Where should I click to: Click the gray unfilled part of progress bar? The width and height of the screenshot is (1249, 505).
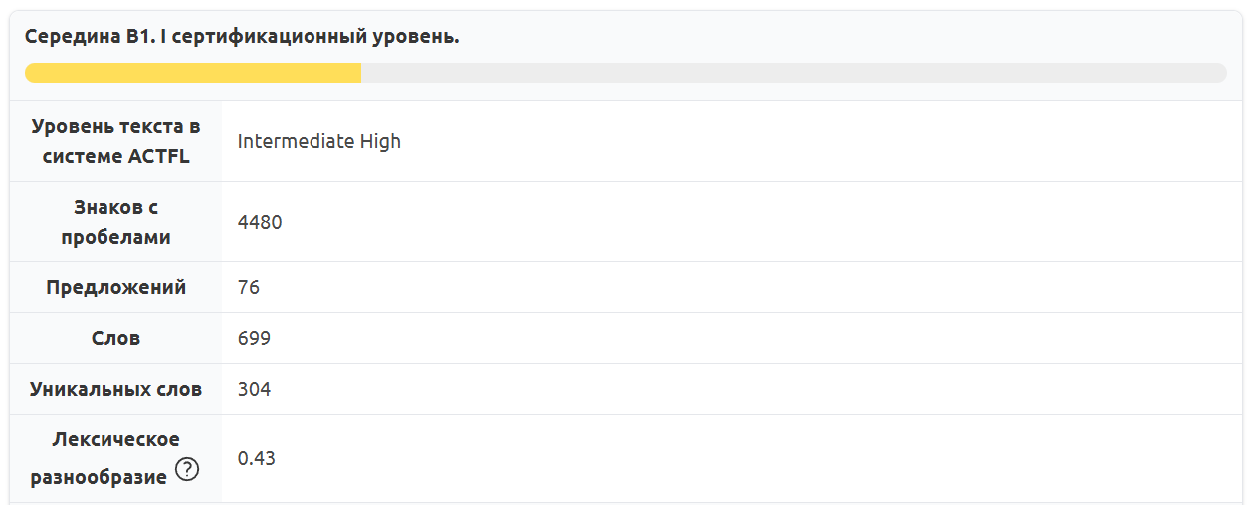point(793,73)
